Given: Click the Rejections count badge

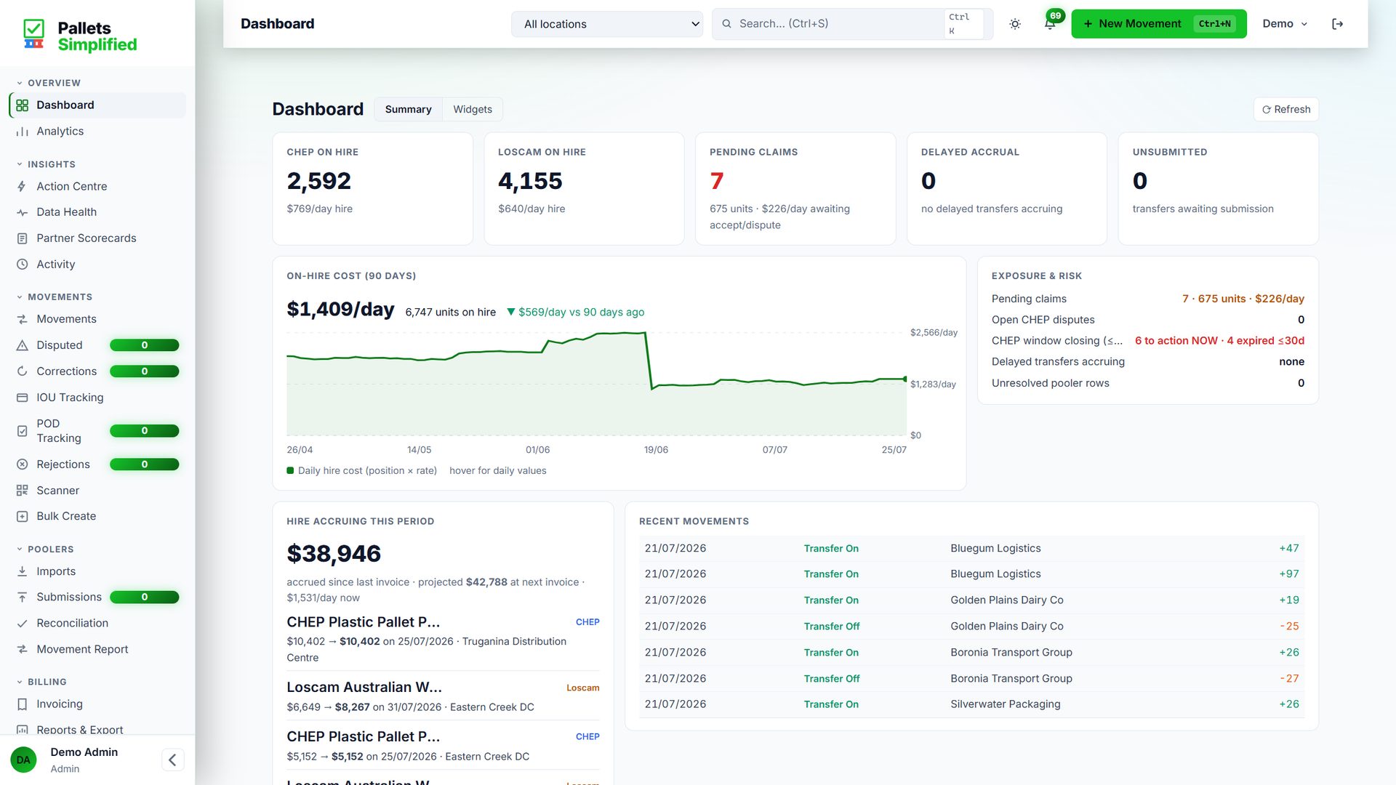Looking at the screenshot, I should (145, 464).
